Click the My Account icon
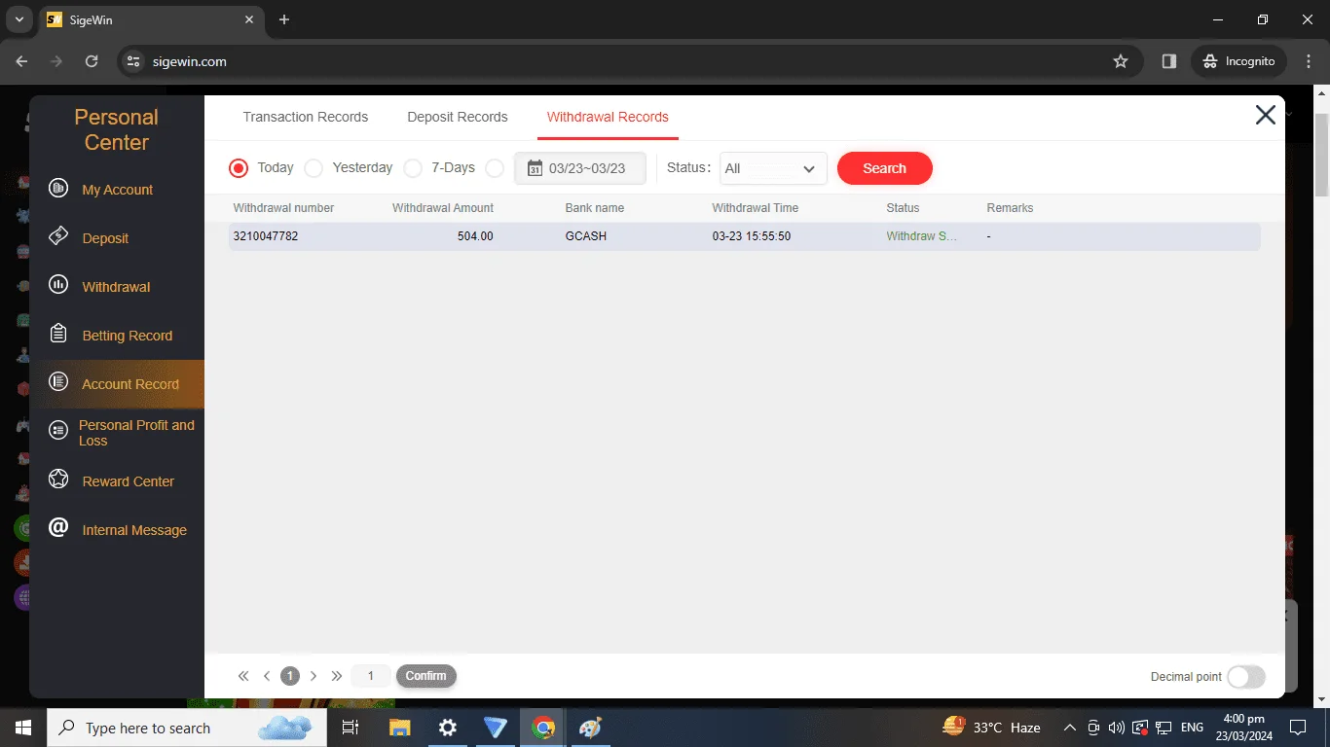This screenshot has width=1330, height=747. point(58,188)
